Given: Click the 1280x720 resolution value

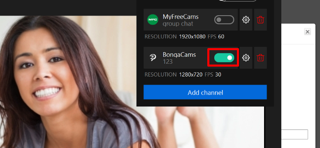Looking at the screenshot, I should point(190,74).
